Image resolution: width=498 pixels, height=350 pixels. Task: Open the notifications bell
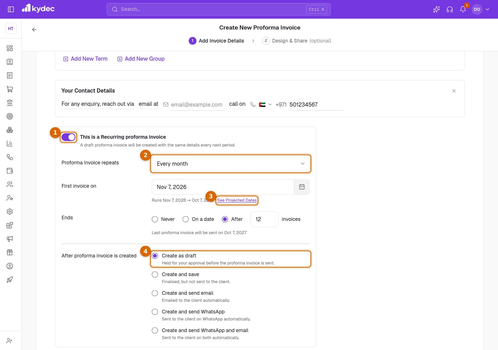coord(463,9)
